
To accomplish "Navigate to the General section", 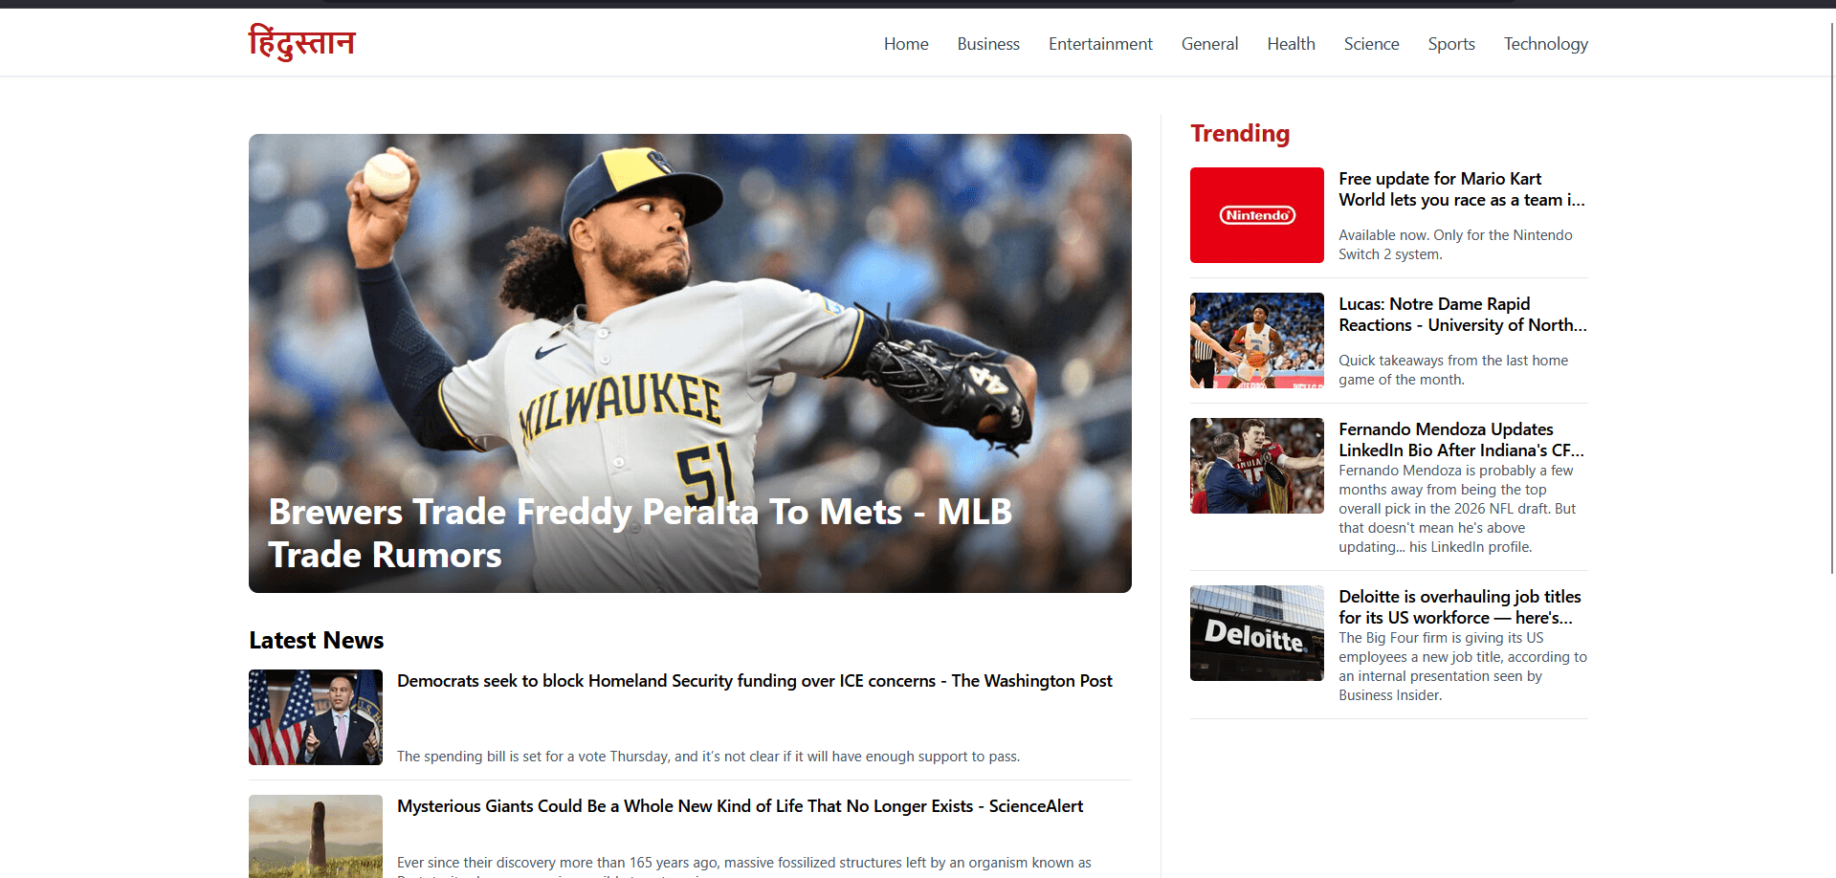I will point(1209,44).
